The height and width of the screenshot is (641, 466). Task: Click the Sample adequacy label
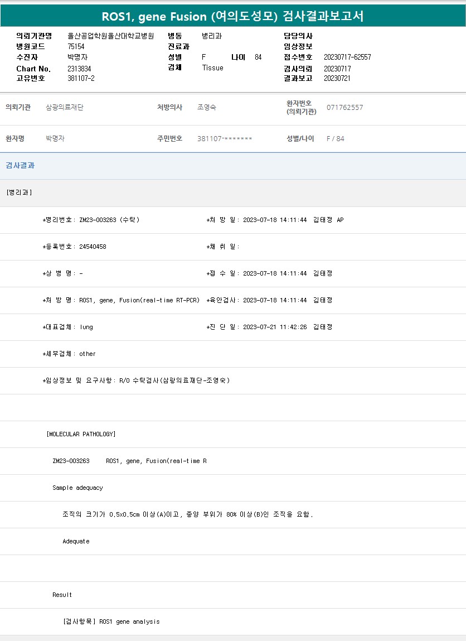(77, 488)
